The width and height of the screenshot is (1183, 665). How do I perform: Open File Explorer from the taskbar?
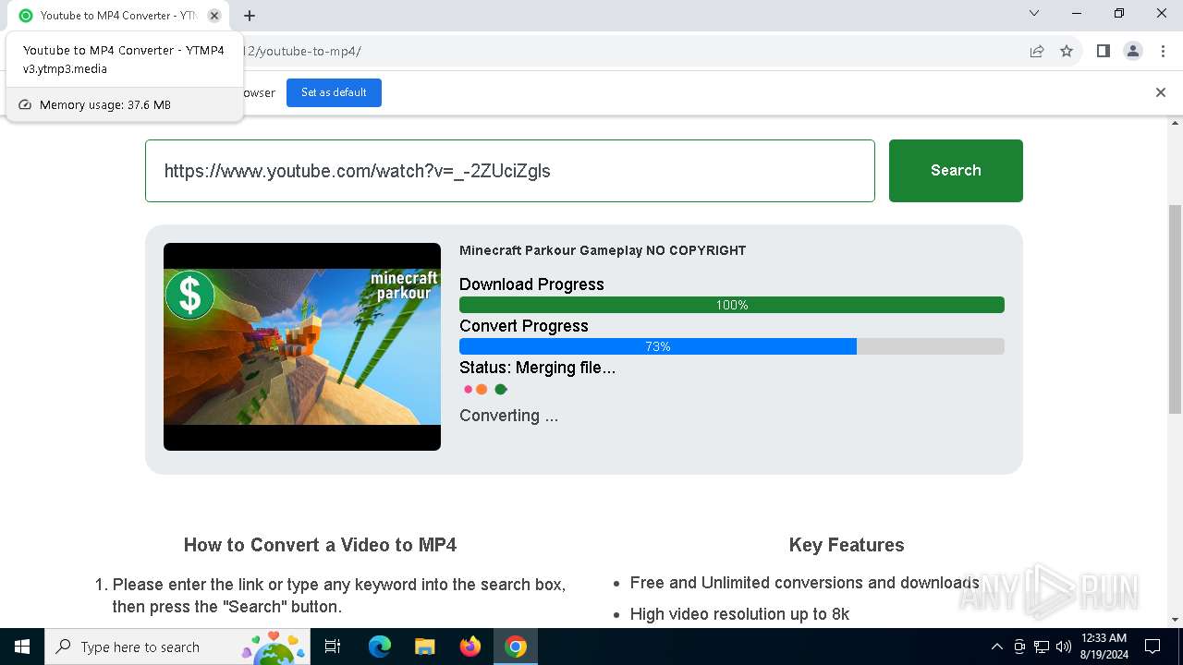pyautogui.click(x=425, y=647)
